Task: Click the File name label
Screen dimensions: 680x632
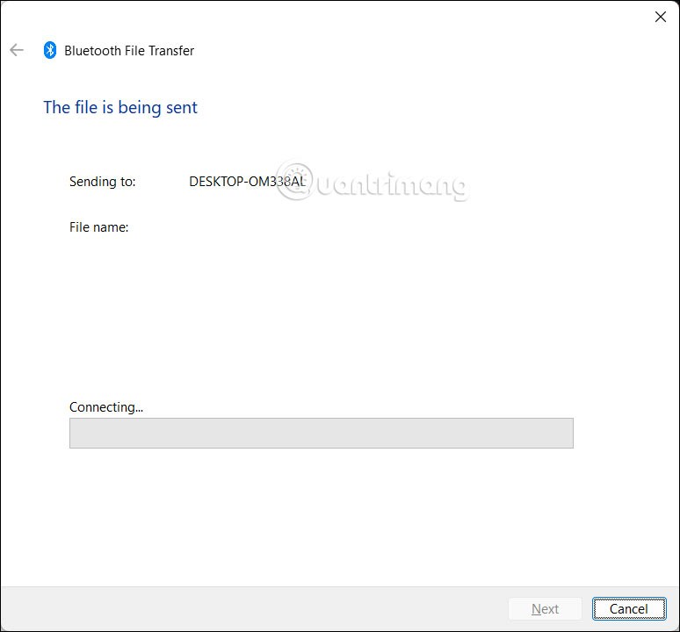Action: 98,227
